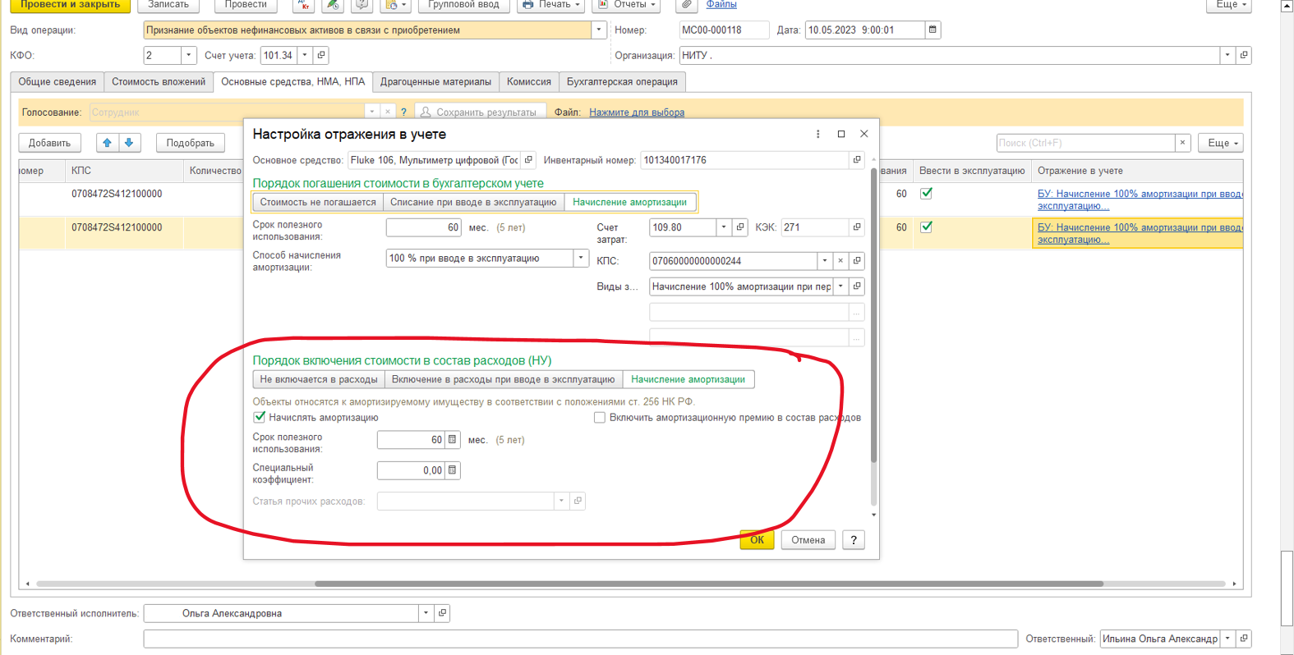Expand КФО dropdown
Screen dimensions: 1294x655
[x=188, y=56]
